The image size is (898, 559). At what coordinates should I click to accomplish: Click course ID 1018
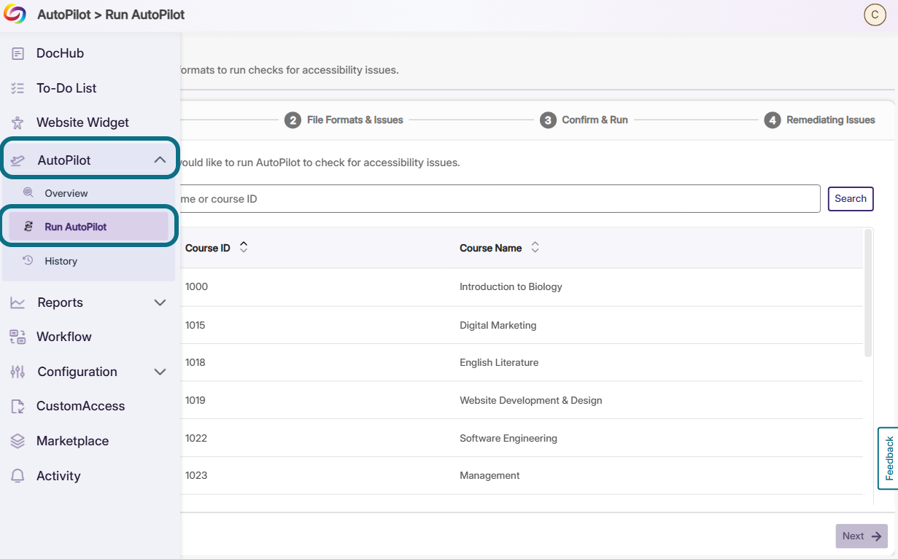[x=196, y=363]
